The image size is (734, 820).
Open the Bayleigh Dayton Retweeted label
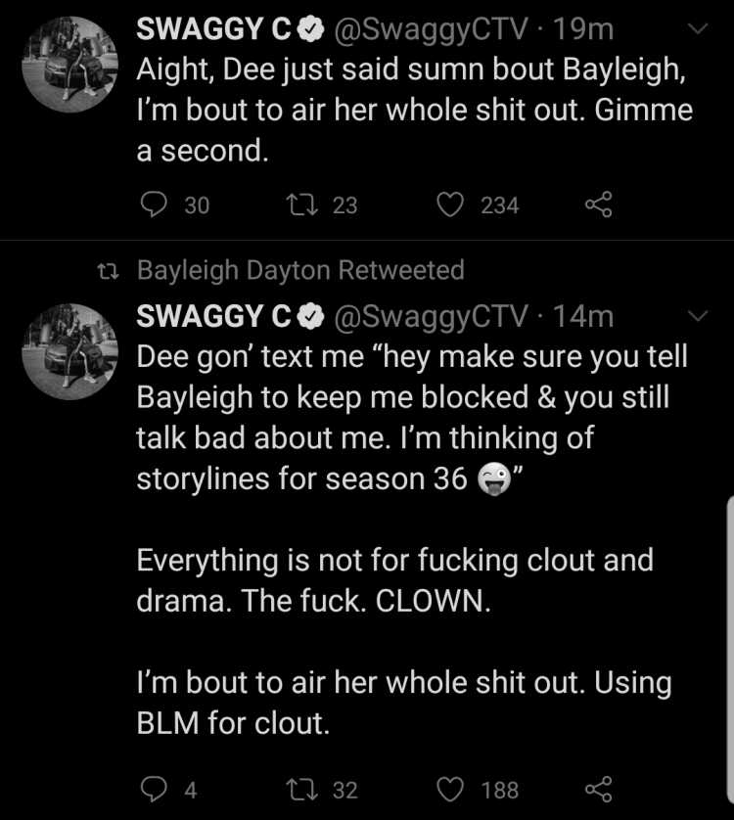click(300, 270)
